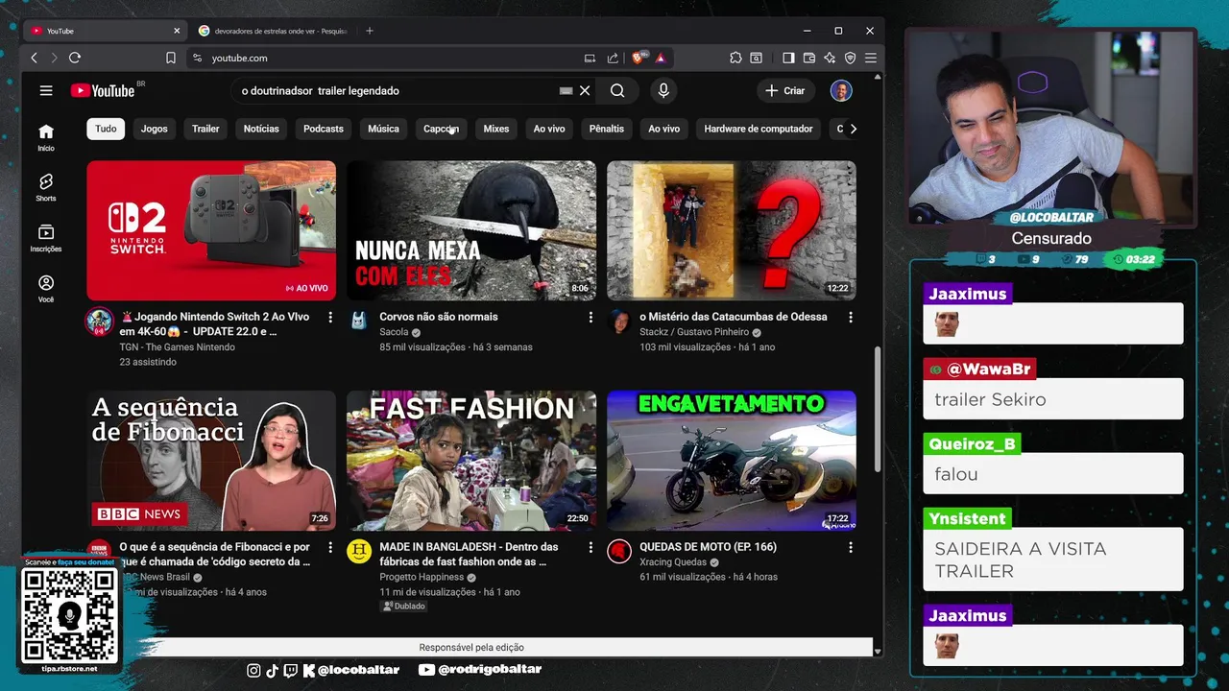Open more options for Corvos video
1229x691 pixels.
[590, 317]
